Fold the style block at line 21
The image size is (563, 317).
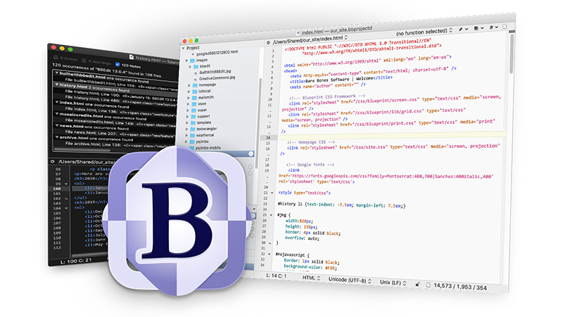tap(272, 193)
